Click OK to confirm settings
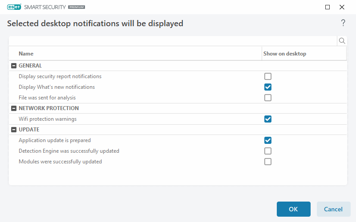 293,209
